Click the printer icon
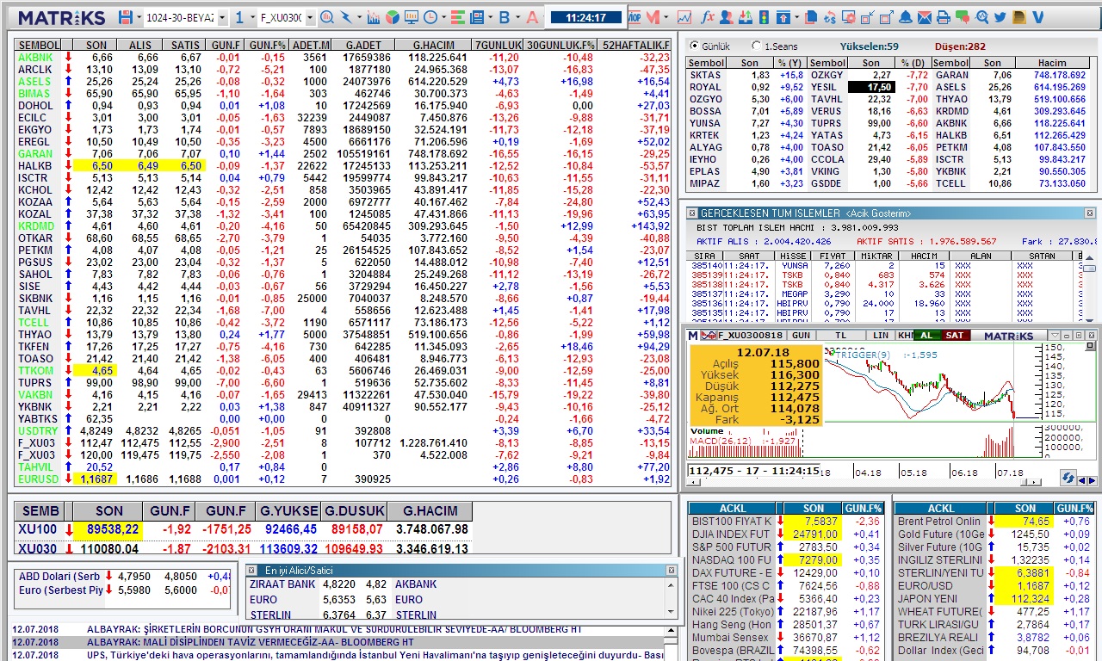 tap(944, 17)
